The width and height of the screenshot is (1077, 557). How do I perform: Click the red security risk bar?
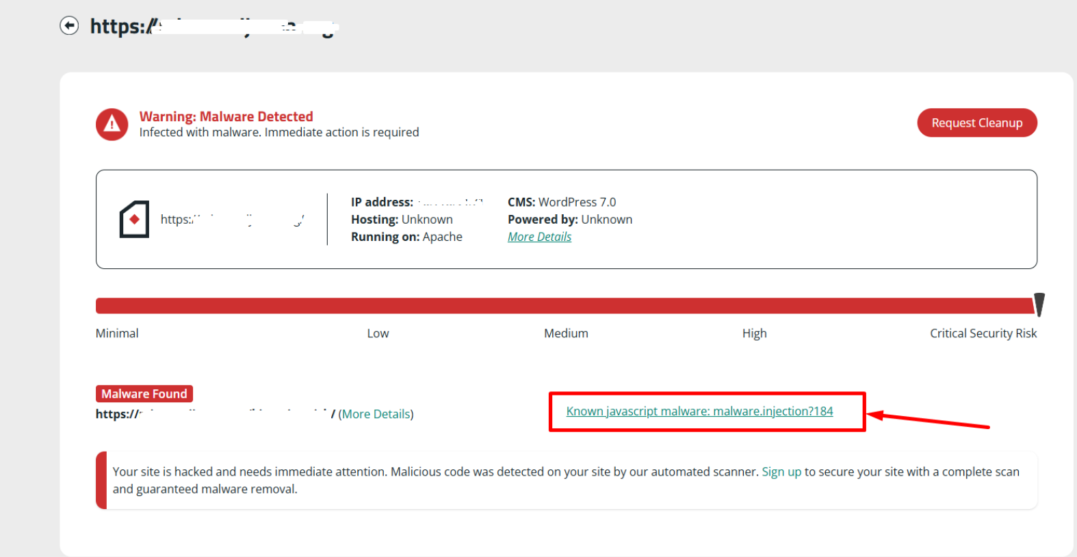click(x=565, y=305)
